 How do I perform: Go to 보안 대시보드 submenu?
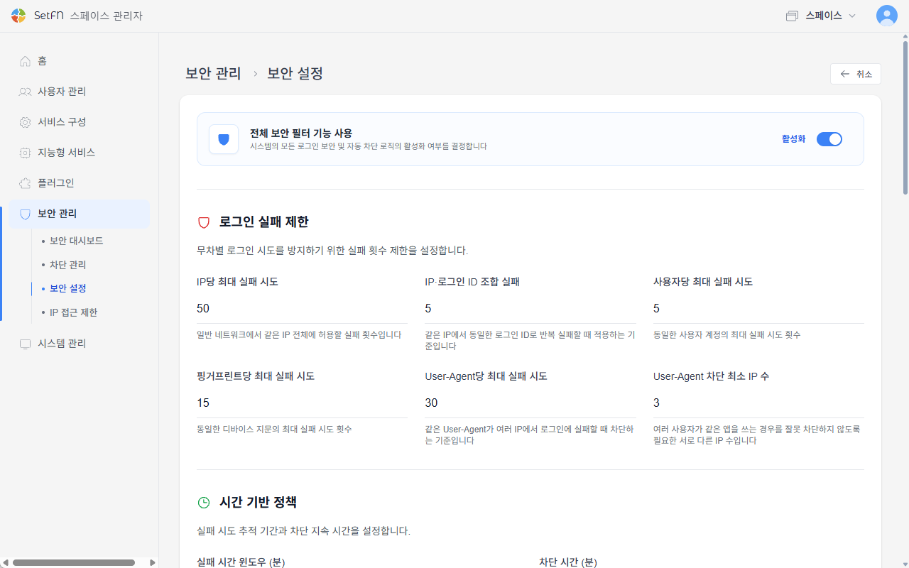(77, 241)
